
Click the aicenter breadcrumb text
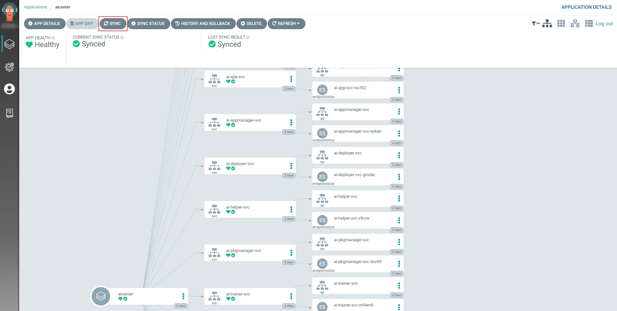point(63,7)
